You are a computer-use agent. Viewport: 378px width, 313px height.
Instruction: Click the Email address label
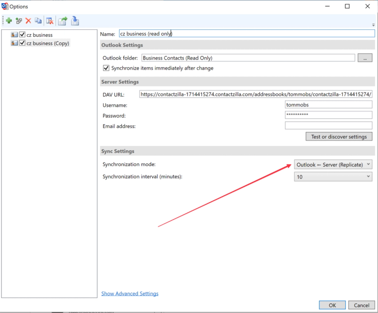click(119, 126)
